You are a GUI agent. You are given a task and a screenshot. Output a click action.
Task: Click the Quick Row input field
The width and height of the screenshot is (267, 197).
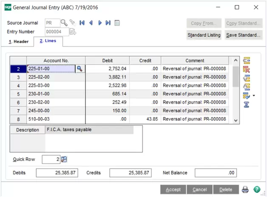tap(51, 159)
